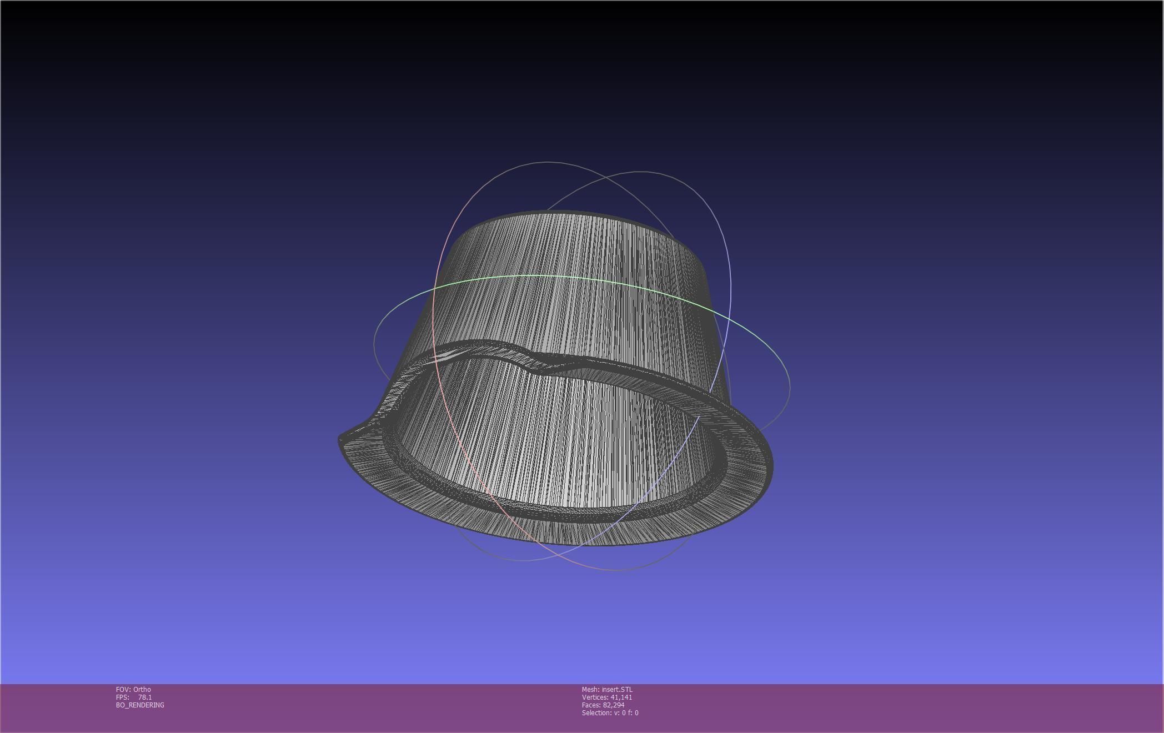Image resolution: width=1164 pixels, height=733 pixels.
Task: Click the 'FOV: Ortho' status text
Action: tap(133, 689)
